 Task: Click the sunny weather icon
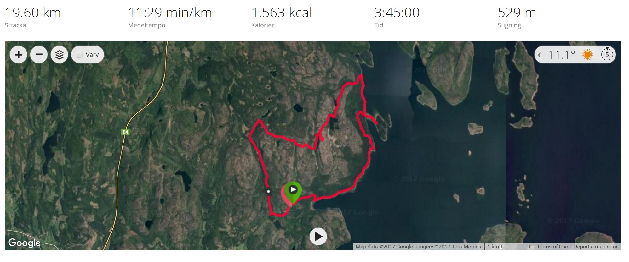[x=587, y=55]
